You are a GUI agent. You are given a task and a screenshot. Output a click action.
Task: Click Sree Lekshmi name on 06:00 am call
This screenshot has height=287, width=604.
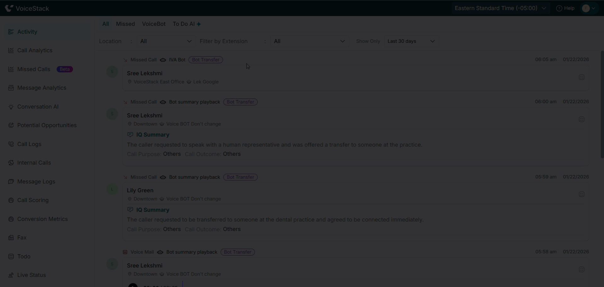(144, 115)
